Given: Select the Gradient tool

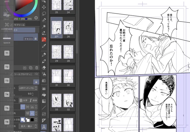Looking at the screenshot, I should pos(44,101).
